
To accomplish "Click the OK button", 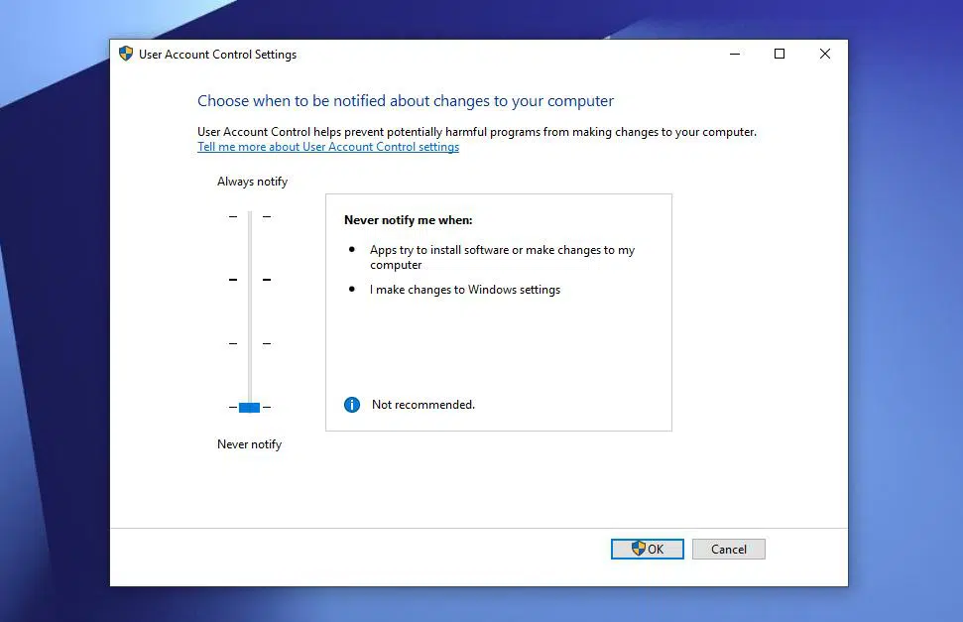I will pyautogui.click(x=648, y=549).
